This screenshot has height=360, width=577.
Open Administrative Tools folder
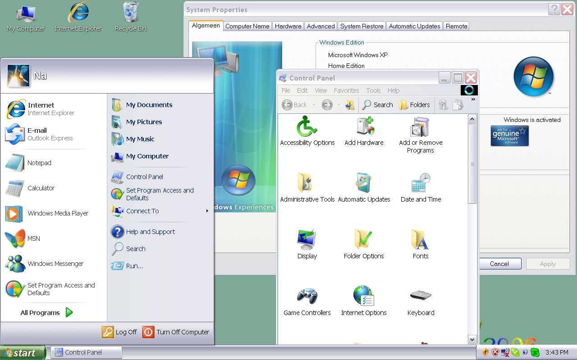pyautogui.click(x=307, y=188)
